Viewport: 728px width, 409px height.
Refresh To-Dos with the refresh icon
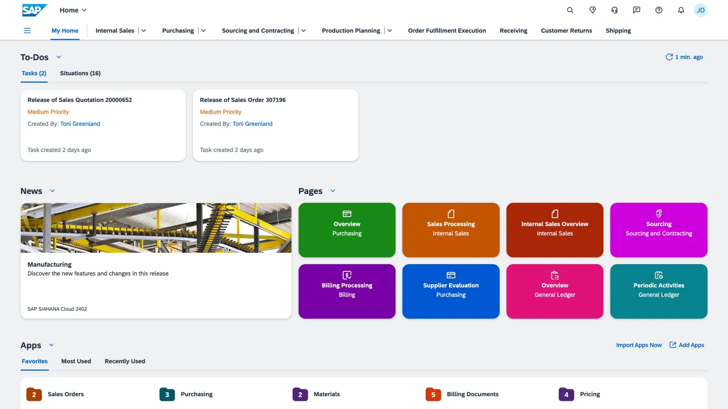point(669,57)
